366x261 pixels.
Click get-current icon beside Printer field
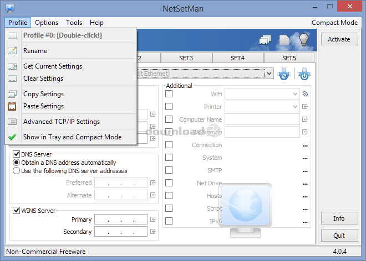[305, 107]
